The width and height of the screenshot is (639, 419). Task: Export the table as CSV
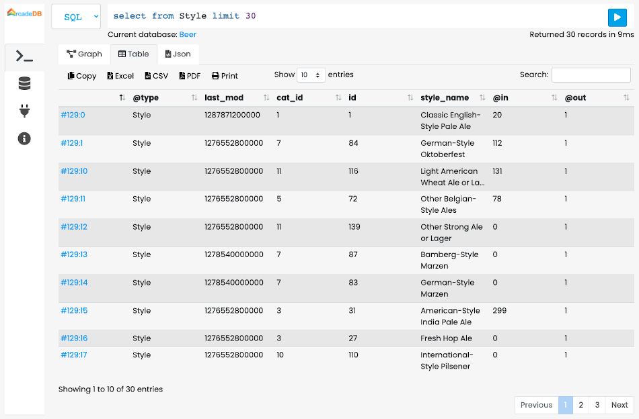click(155, 75)
